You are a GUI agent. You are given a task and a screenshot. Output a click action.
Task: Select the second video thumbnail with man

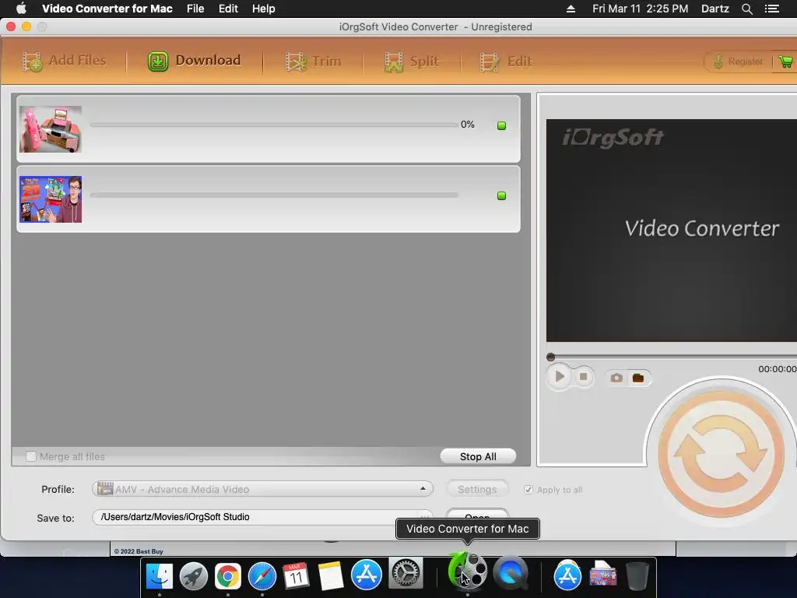[x=51, y=199]
